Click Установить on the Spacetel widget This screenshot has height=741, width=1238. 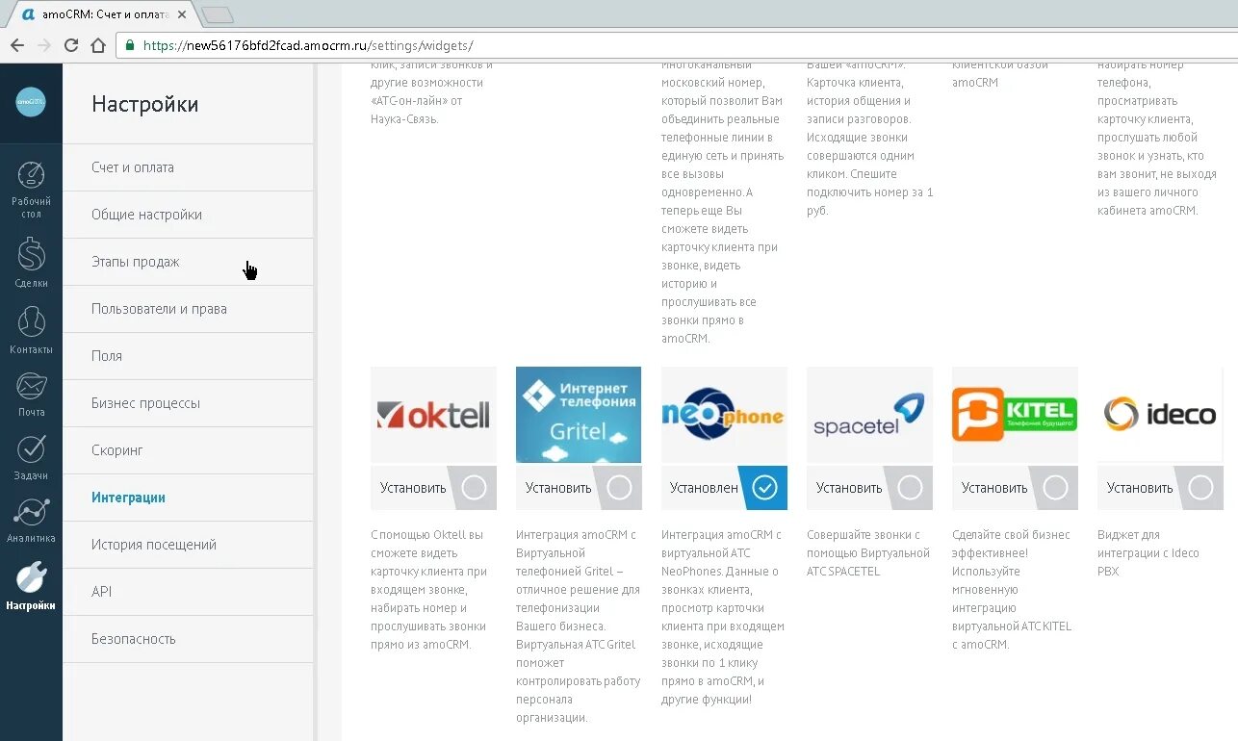[847, 488]
